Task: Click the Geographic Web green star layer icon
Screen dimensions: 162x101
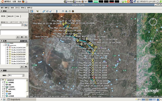Action: tap(7, 82)
